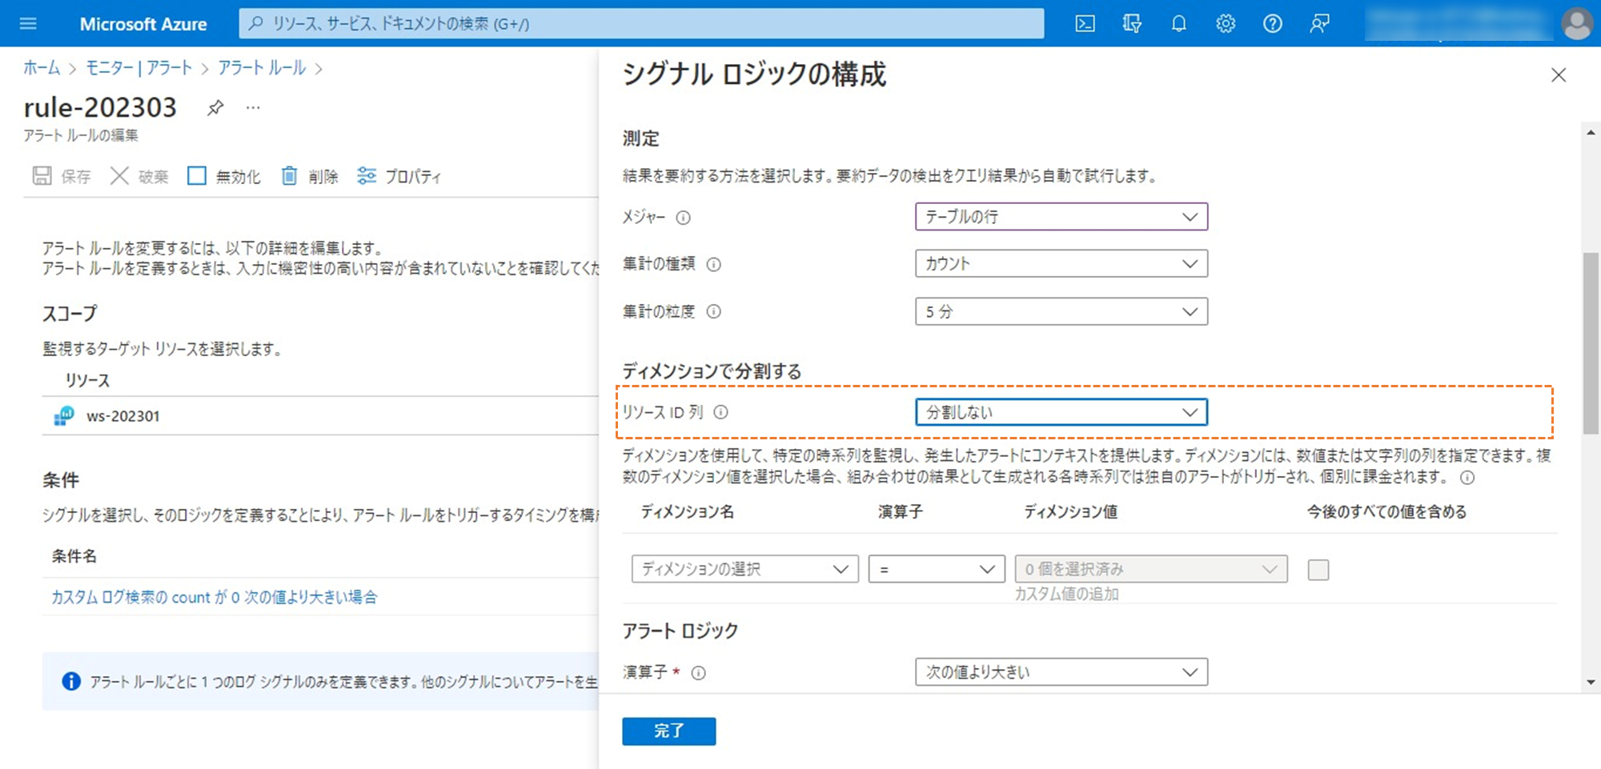The height and width of the screenshot is (769, 1601).
Task: Open プロパティ from the toolbar
Action: click(x=399, y=176)
